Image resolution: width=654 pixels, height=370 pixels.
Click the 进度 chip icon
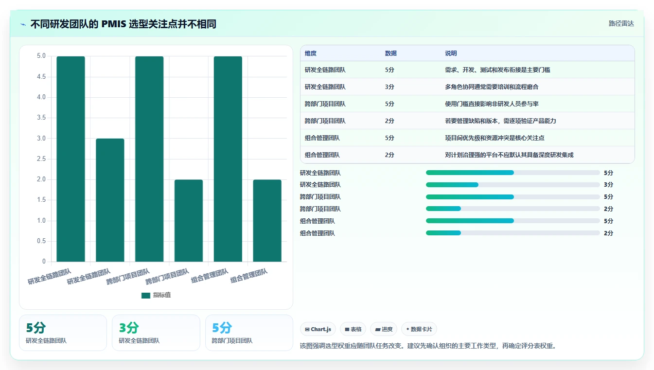click(x=378, y=329)
